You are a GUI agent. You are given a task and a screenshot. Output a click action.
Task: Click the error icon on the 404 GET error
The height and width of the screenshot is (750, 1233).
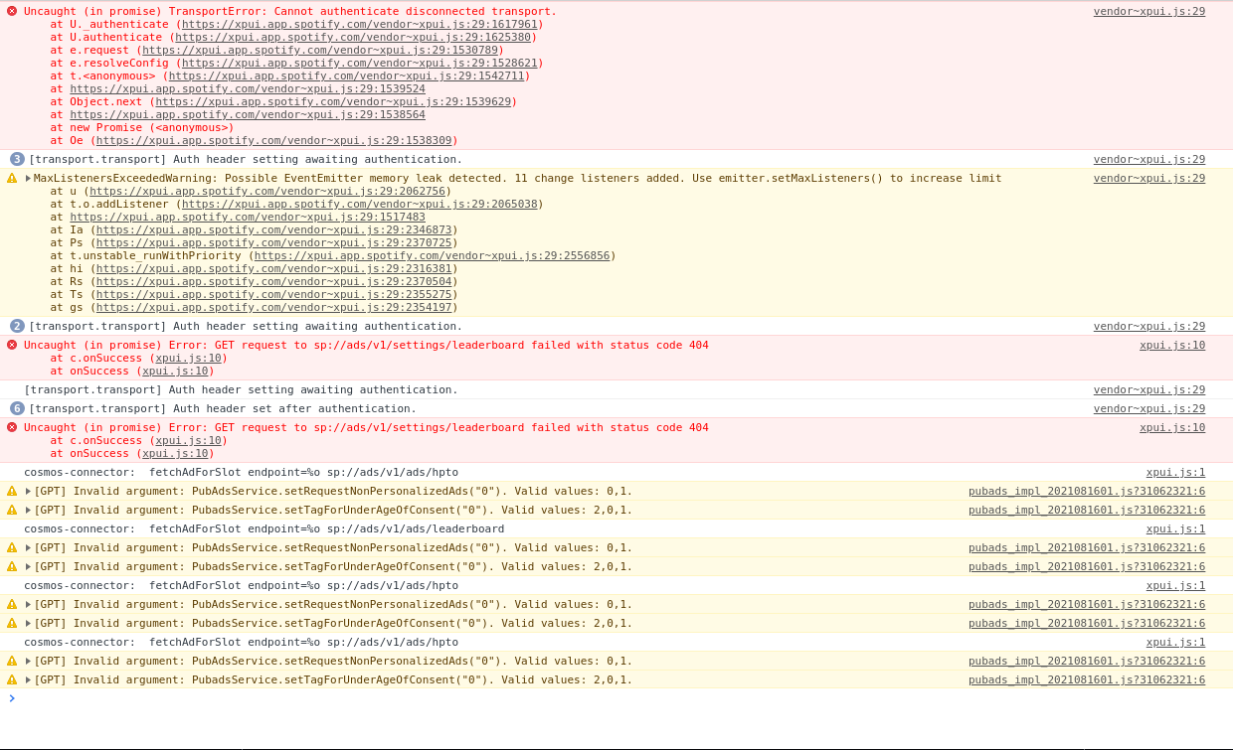click(x=12, y=345)
